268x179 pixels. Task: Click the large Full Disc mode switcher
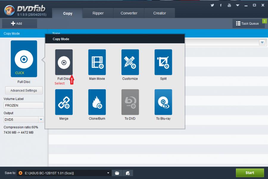24,59
